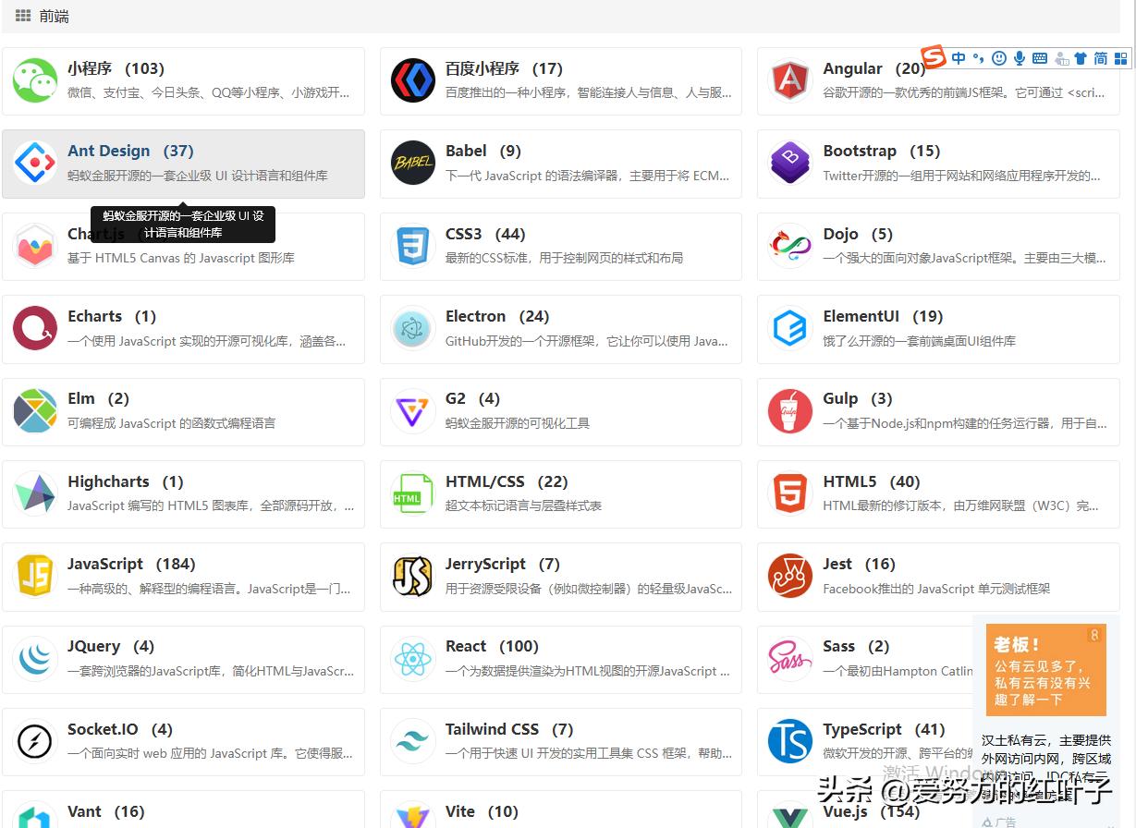Click the React logo icon

(x=411, y=658)
